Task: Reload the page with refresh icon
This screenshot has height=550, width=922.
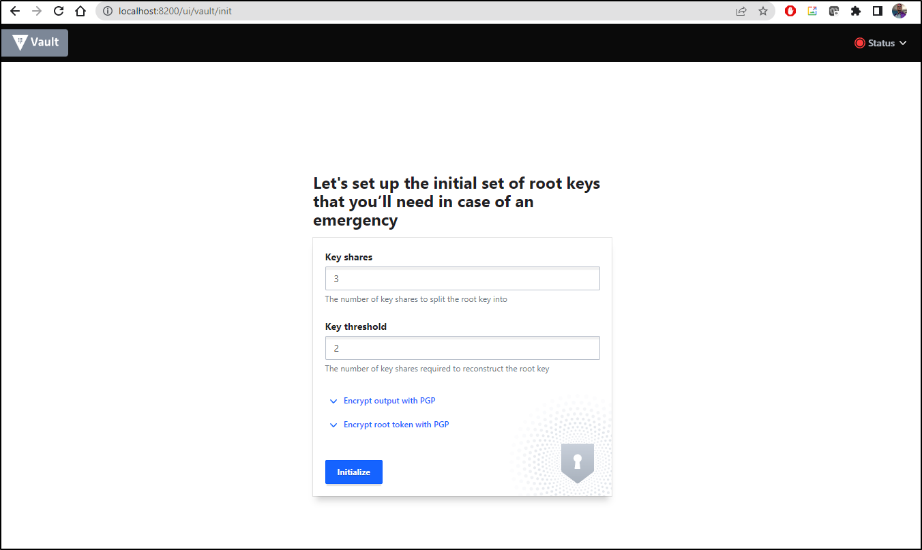Action: [x=59, y=11]
